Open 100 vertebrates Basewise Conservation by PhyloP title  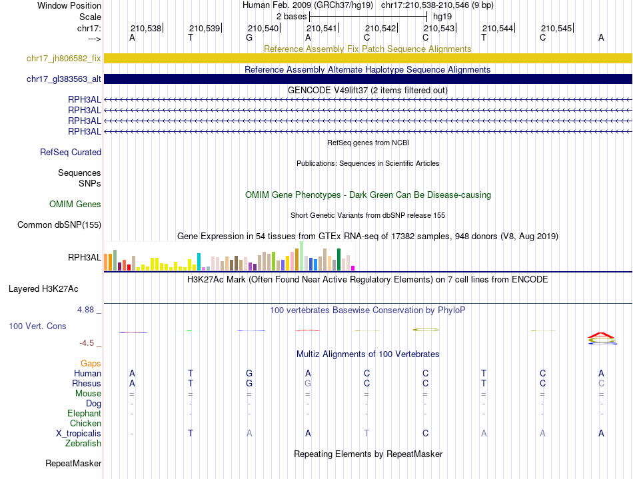367,310
